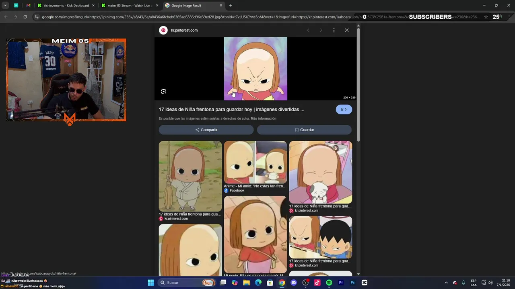
Task: Open Task View in the taskbar
Action: pos(223,283)
